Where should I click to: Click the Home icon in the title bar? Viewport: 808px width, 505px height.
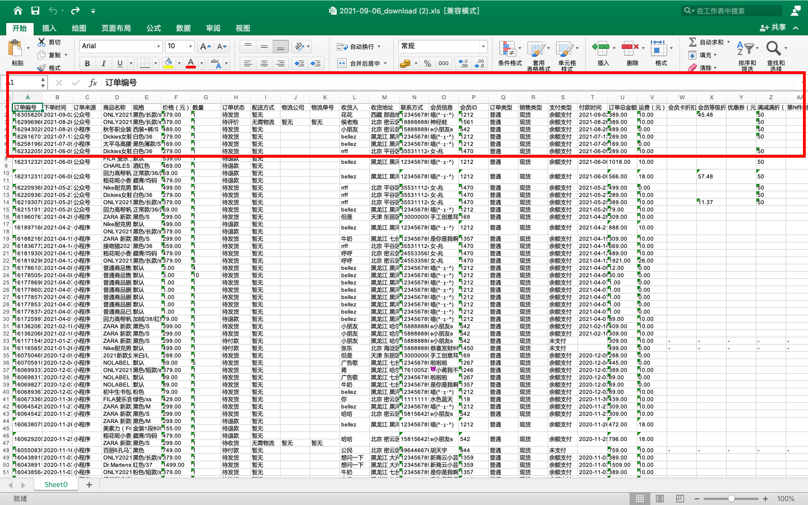[x=18, y=11]
